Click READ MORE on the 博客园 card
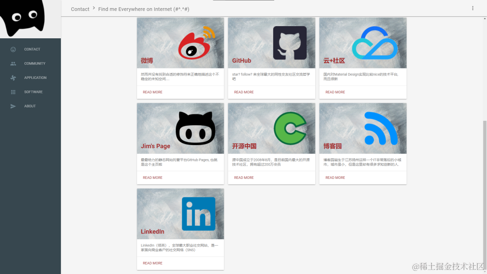 pyautogui.click(x=335, y=178)
